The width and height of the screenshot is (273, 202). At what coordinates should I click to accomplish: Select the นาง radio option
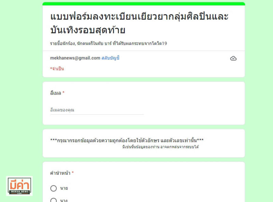54,200
